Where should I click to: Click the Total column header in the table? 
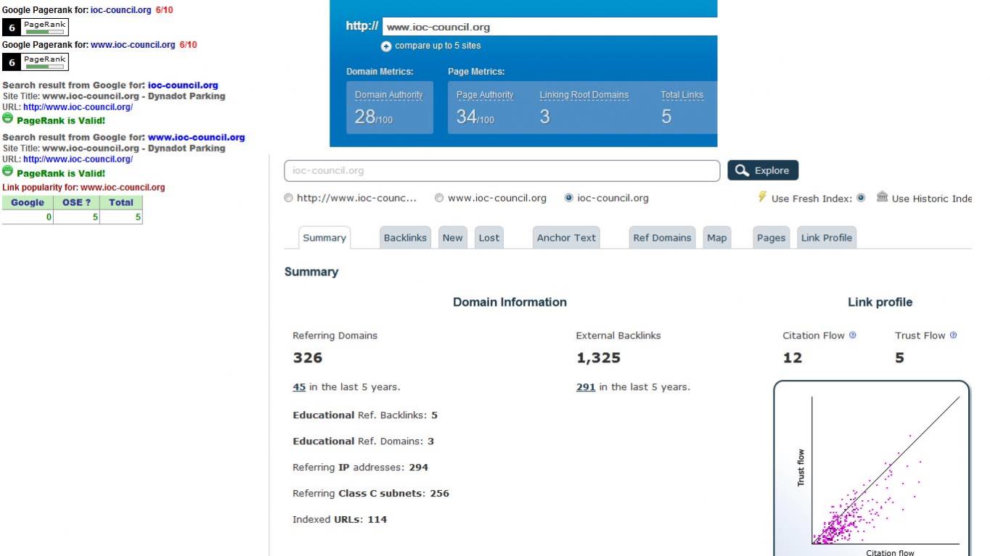[x=121, y=203]
